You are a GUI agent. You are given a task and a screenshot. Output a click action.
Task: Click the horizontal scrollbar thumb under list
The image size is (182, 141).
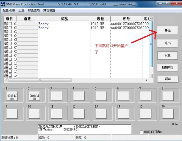40,80
